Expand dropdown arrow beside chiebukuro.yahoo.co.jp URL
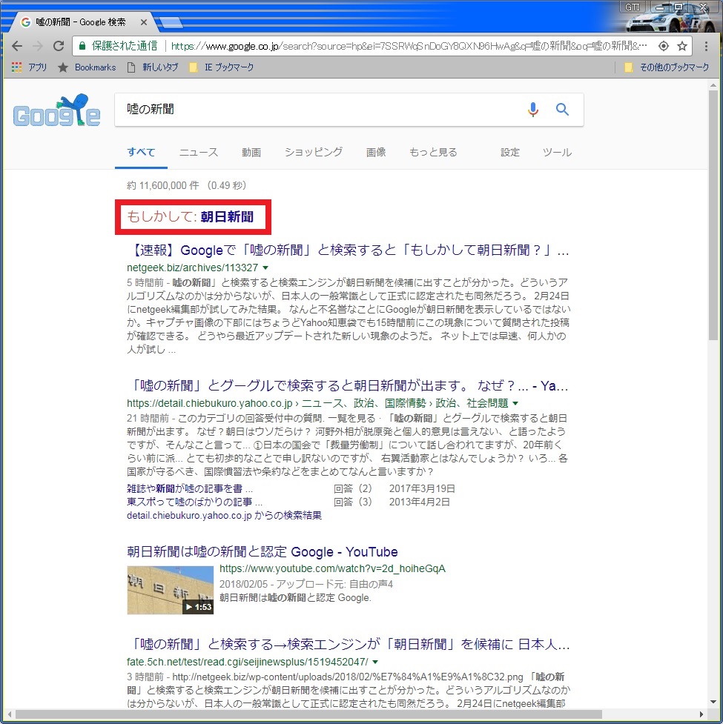 (x=516, y=404)
